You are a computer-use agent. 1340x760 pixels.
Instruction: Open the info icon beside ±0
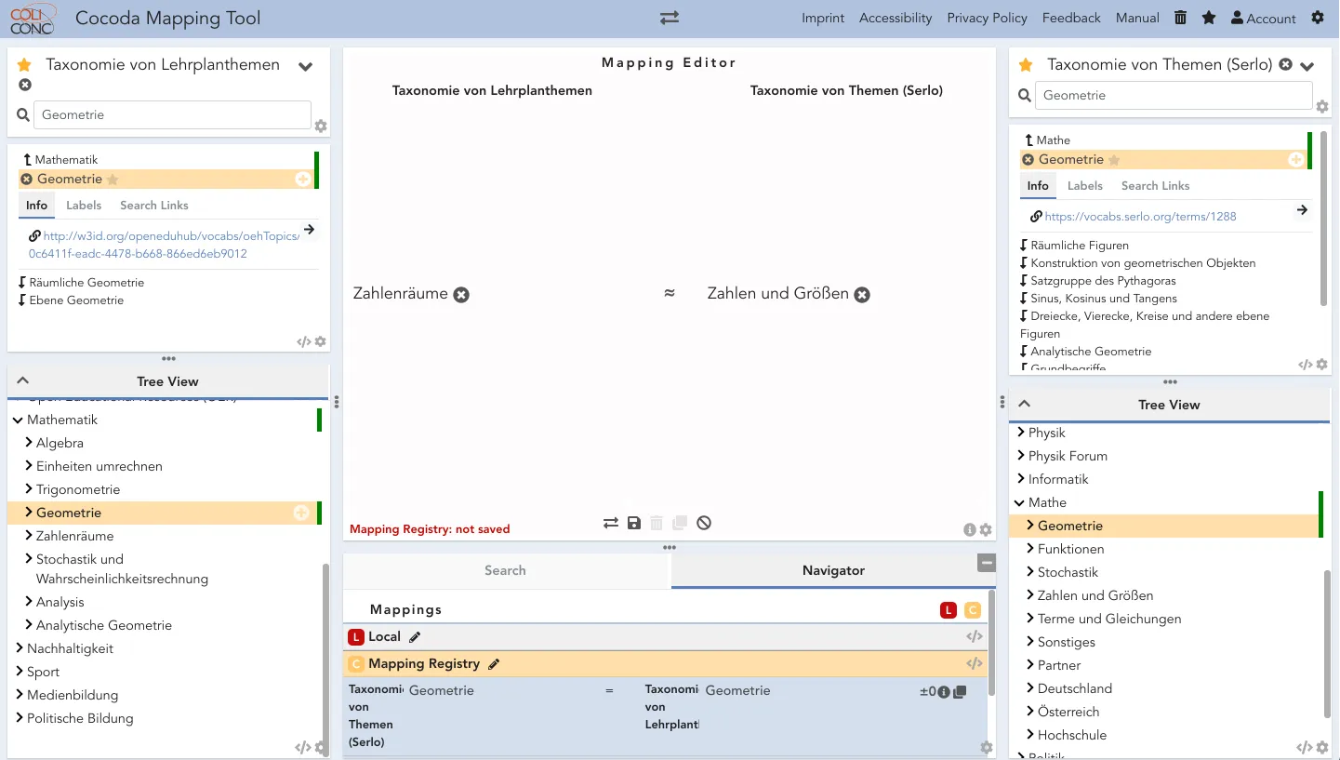click(944, 692)
